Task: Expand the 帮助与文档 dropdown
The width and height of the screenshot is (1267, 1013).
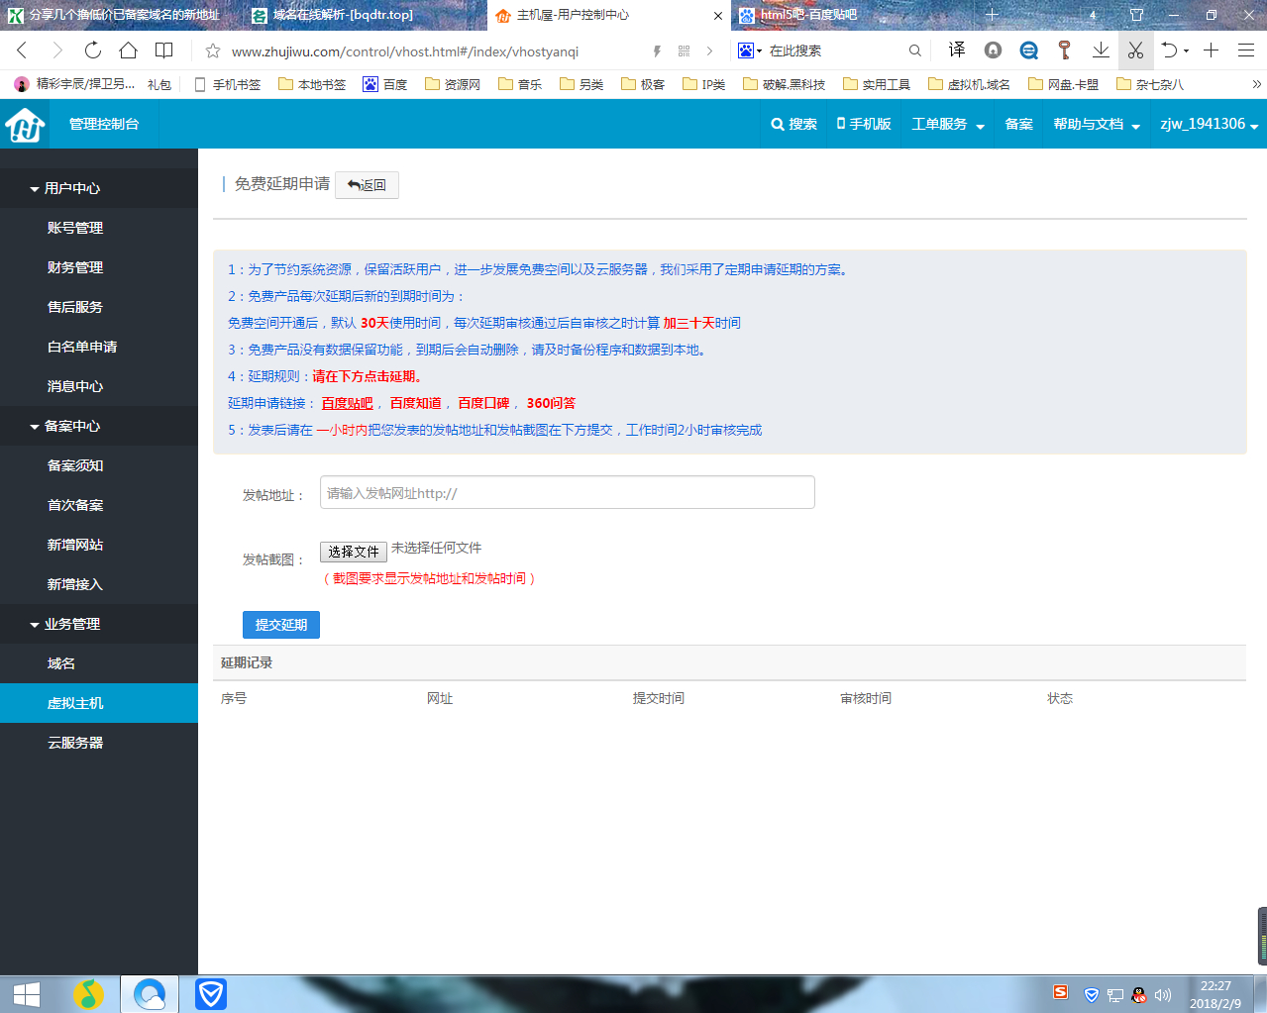Action: (1097, 124)
